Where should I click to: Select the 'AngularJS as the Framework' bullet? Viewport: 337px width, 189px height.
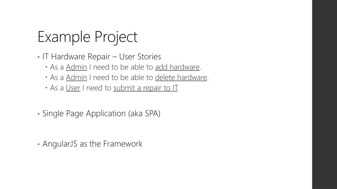coord(92,144)
